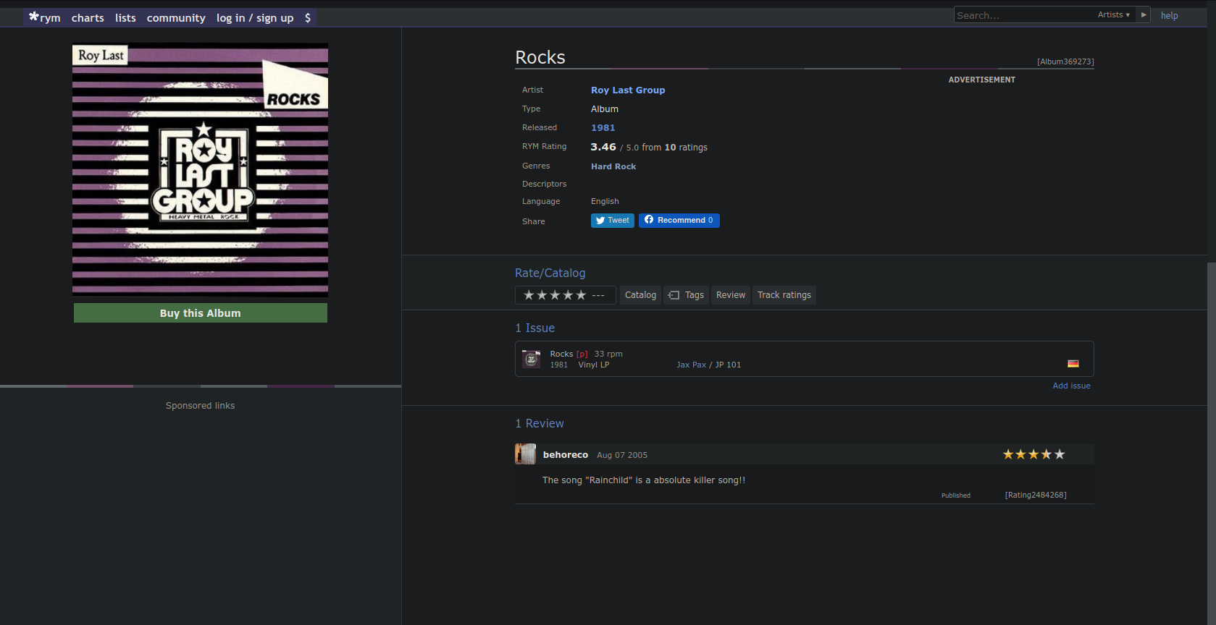Open the Hard Rock genre link
Image resolution: width=1216 pixels, height=625 pixels.
613,166
